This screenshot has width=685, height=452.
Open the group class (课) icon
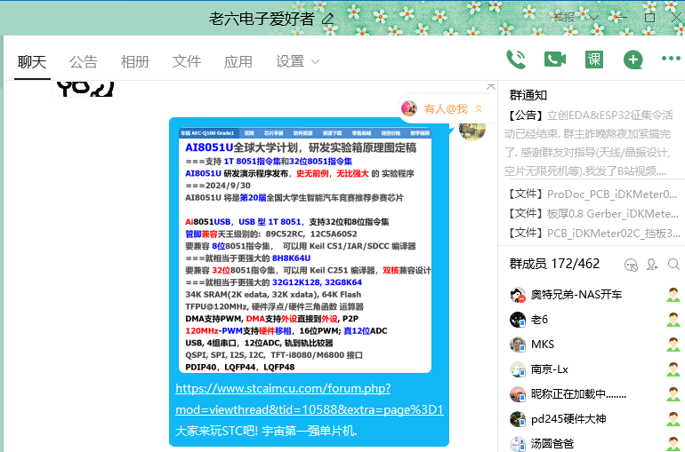(593, 59)
